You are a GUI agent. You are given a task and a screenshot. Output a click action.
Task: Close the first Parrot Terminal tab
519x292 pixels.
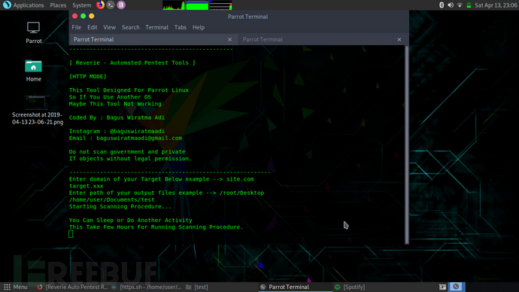229,39
